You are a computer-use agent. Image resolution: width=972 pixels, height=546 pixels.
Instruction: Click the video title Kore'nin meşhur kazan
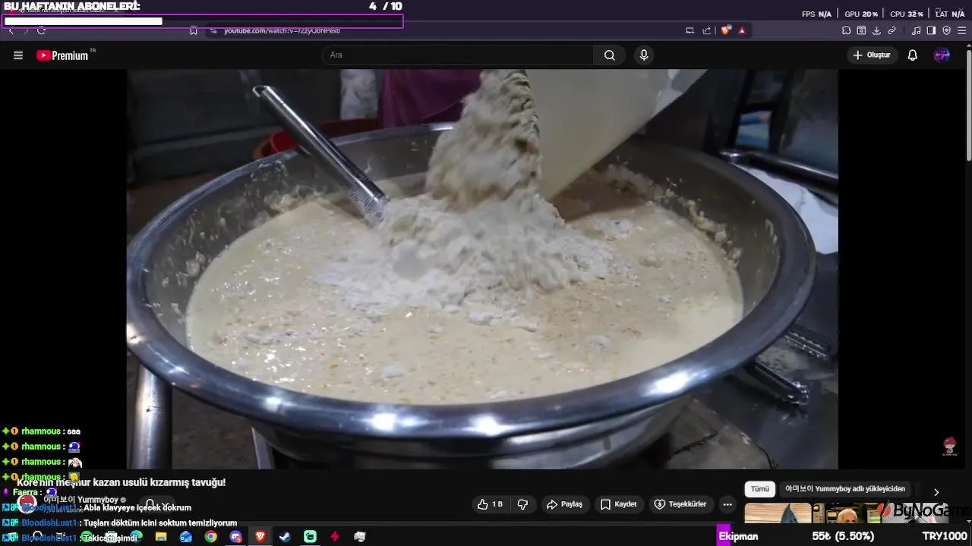(121, 482)
